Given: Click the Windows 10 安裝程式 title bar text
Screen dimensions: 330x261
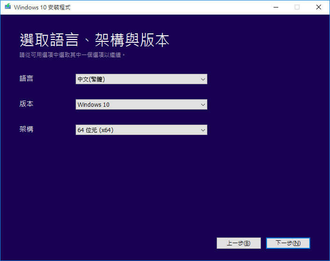Looking at the screenshot, I should (43, 8).
